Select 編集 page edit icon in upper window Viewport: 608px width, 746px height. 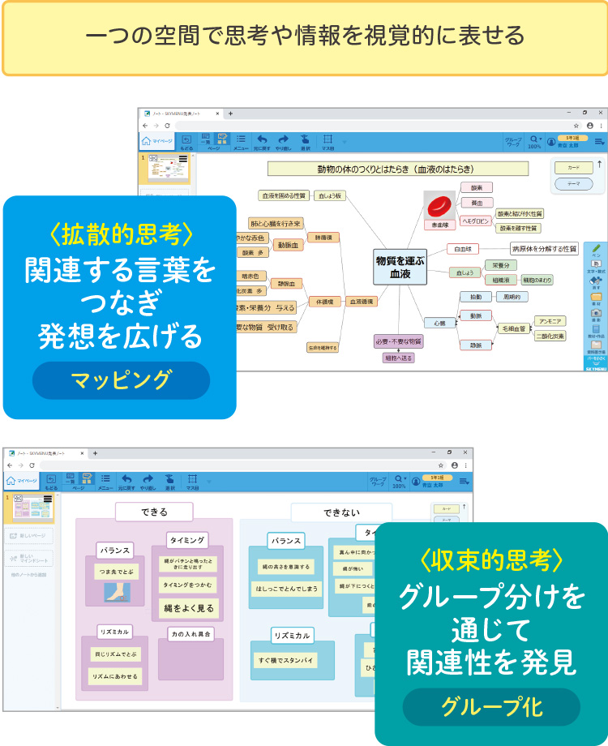coord(222,139)
